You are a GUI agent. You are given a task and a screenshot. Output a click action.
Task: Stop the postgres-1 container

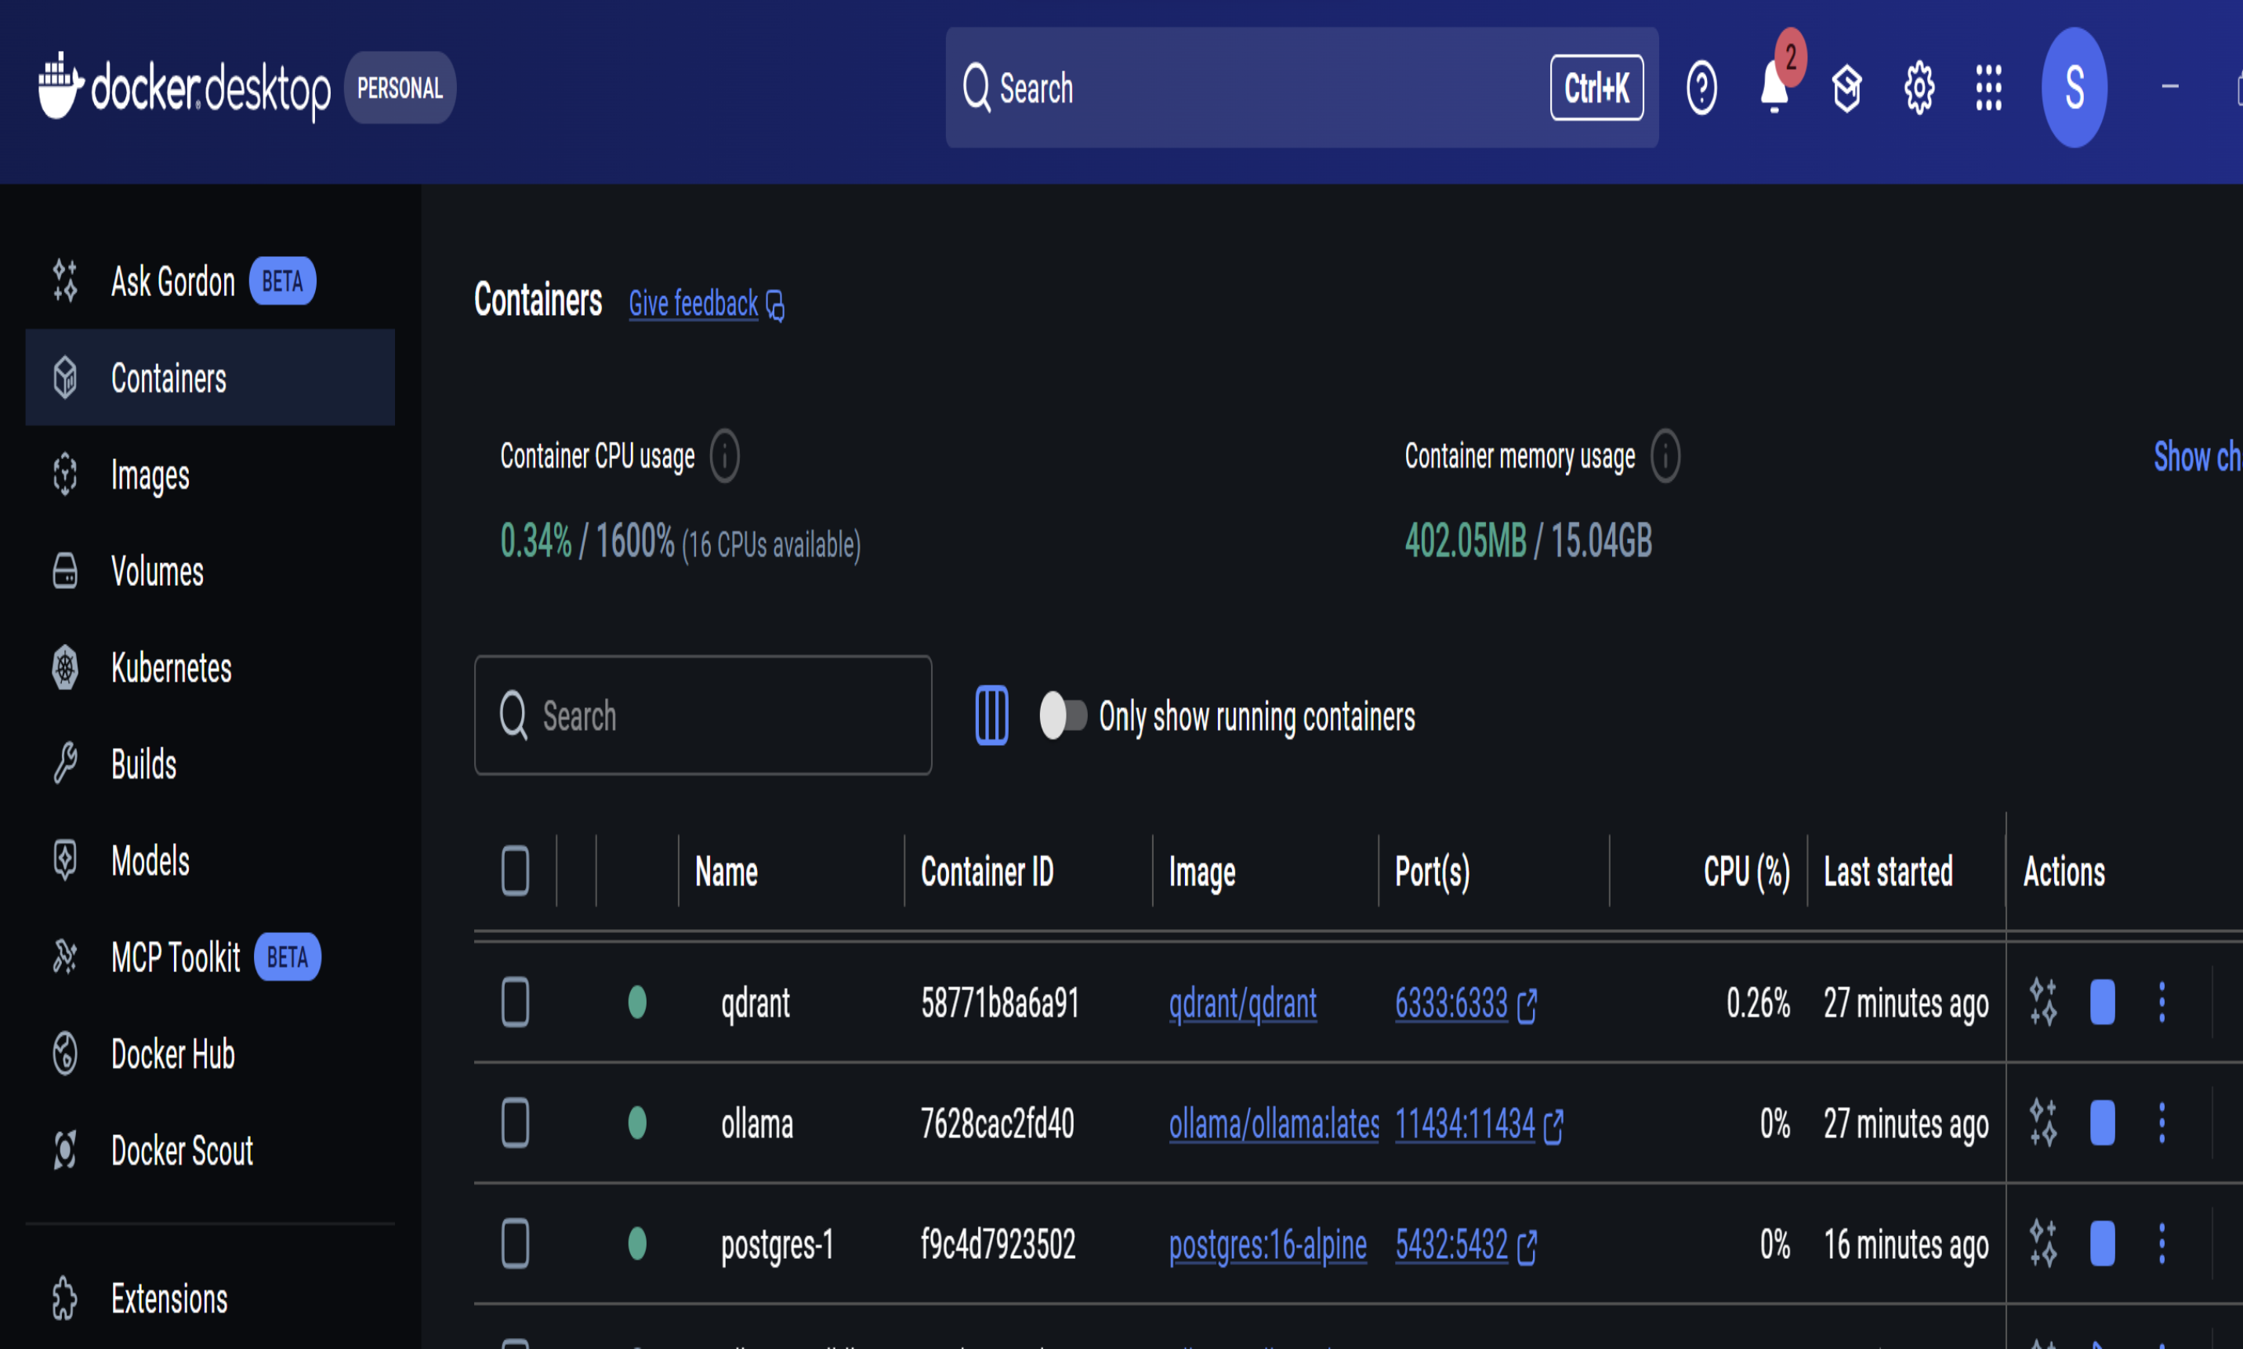point(2102,1243)
